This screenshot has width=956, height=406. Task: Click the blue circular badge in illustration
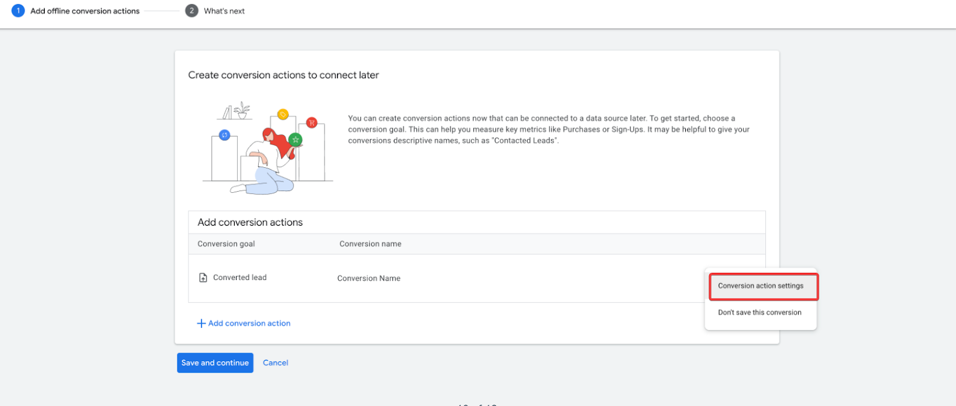click(225, 136)
